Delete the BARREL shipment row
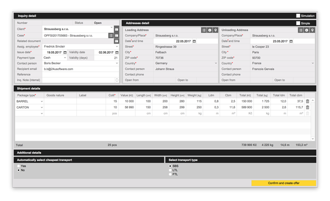The image size is (330, 201). click(x=307, y=101)
